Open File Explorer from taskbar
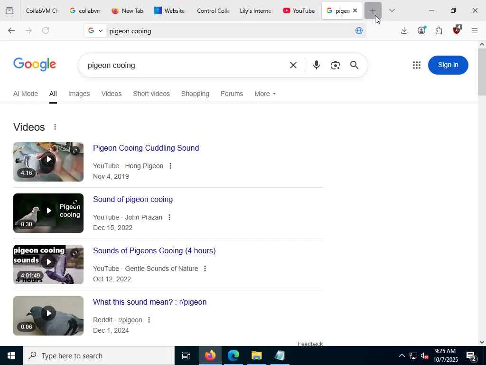The height and width of the screenshot is (365, 486). tap(257, 355)
